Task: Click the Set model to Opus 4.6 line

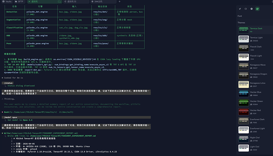Action: [x=20, y=120]
